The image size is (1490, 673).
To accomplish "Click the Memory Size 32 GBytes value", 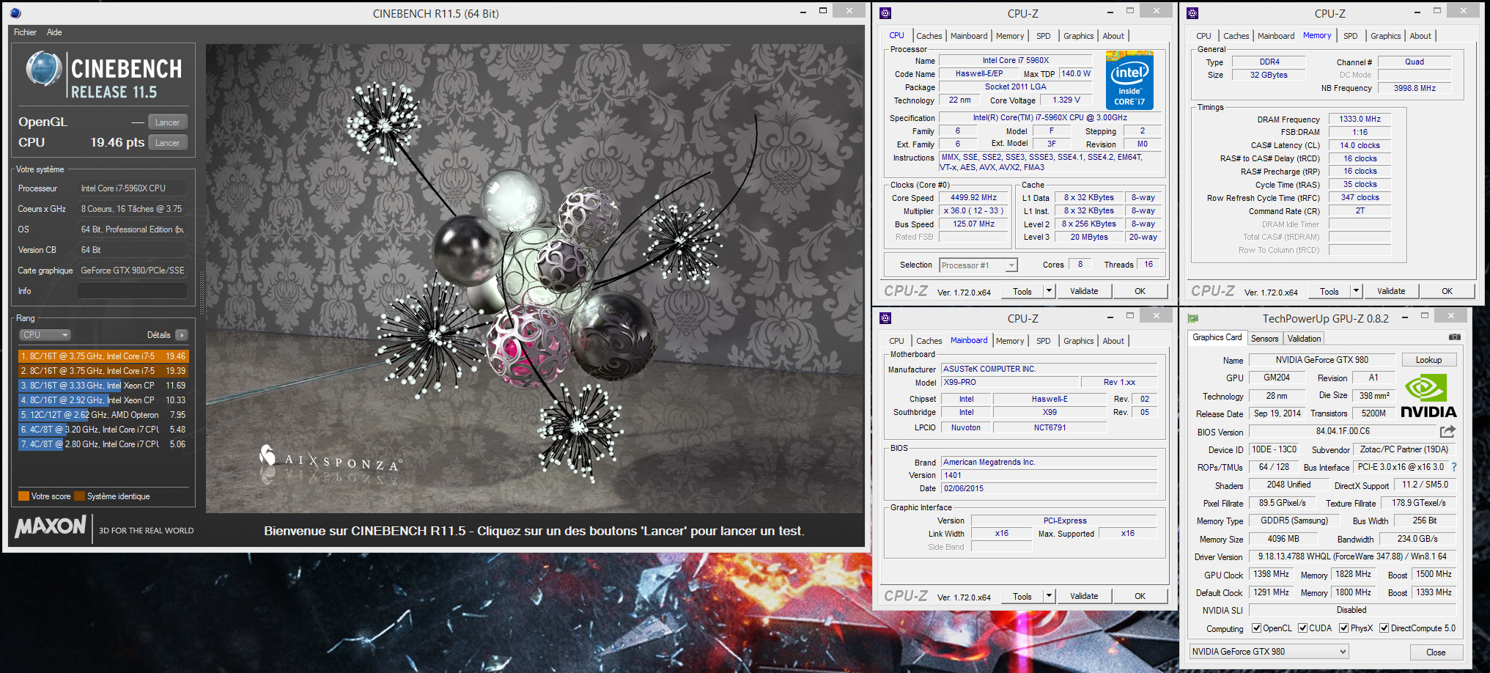I will click(x=1269, y=75).
